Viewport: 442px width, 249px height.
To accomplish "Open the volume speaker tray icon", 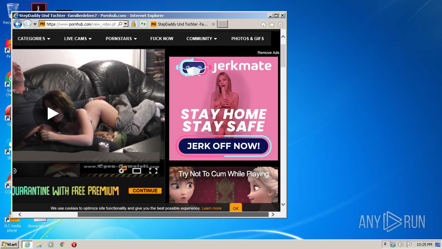I will [x=401, y=245].
